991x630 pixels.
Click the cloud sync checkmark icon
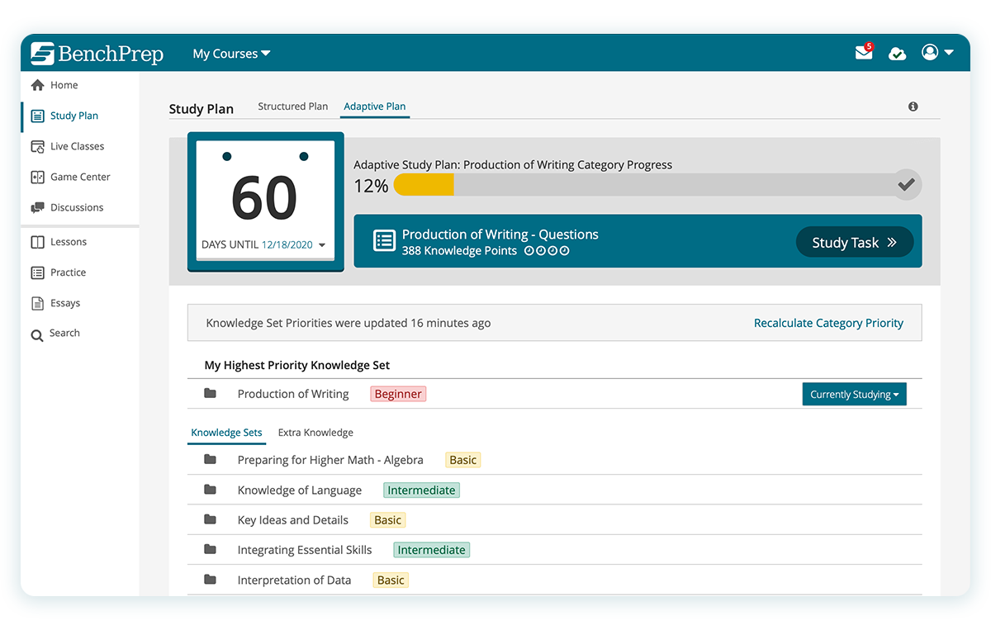[897, 54]
